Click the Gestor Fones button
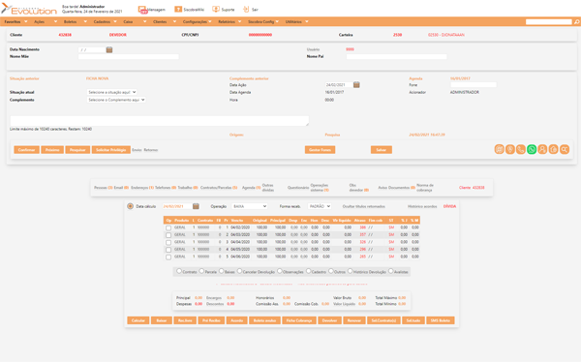This screenshot has height=362, width=581. click(320, 150)
